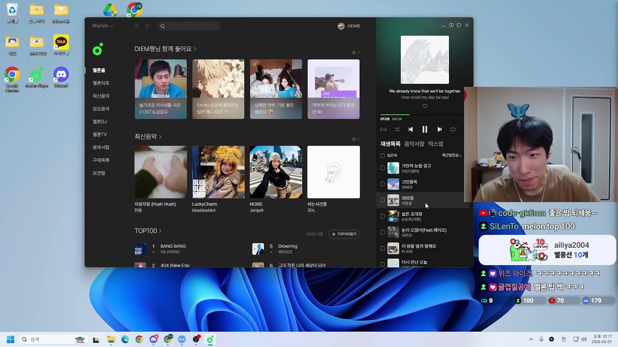618x347 pixels.
Task: Expand the TOP100 section
Action: click(148, 231)
